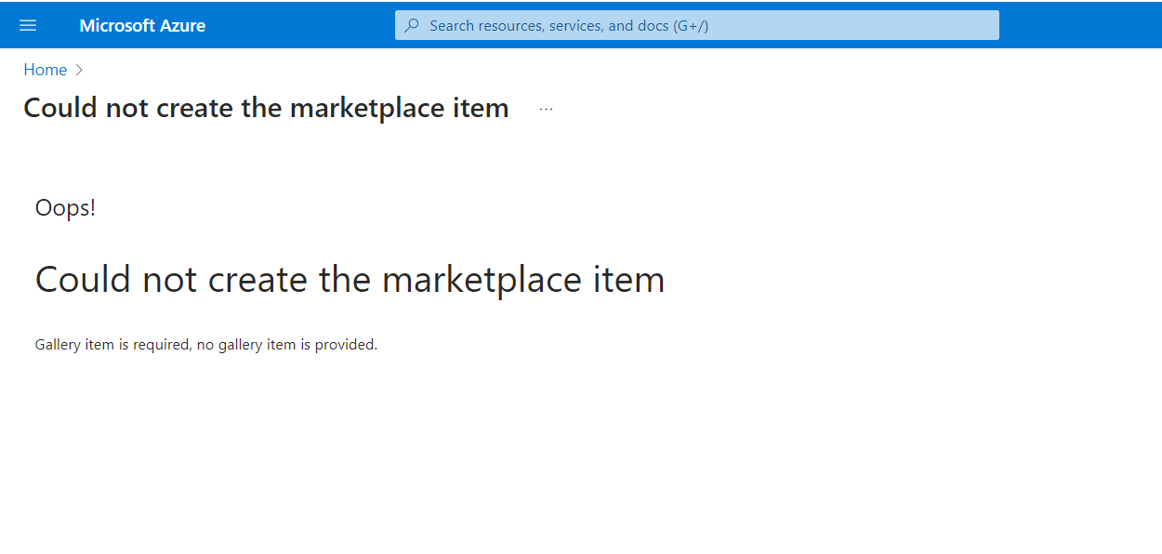1162x554 pixels.
Task: Click the search resources input field
Action: [x=697, y=25]
